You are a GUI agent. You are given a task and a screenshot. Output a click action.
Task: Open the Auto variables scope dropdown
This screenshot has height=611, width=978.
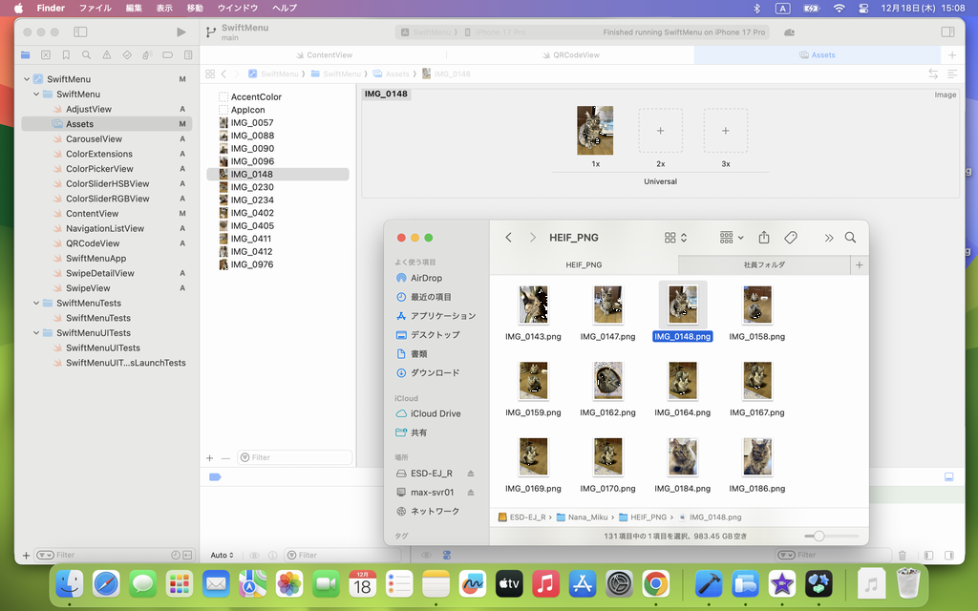(222, 555)
